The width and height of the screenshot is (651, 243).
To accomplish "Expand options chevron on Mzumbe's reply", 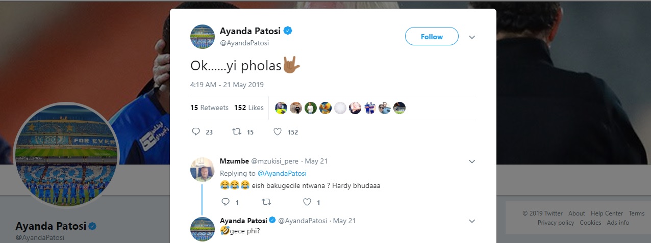I will point(472,161).
